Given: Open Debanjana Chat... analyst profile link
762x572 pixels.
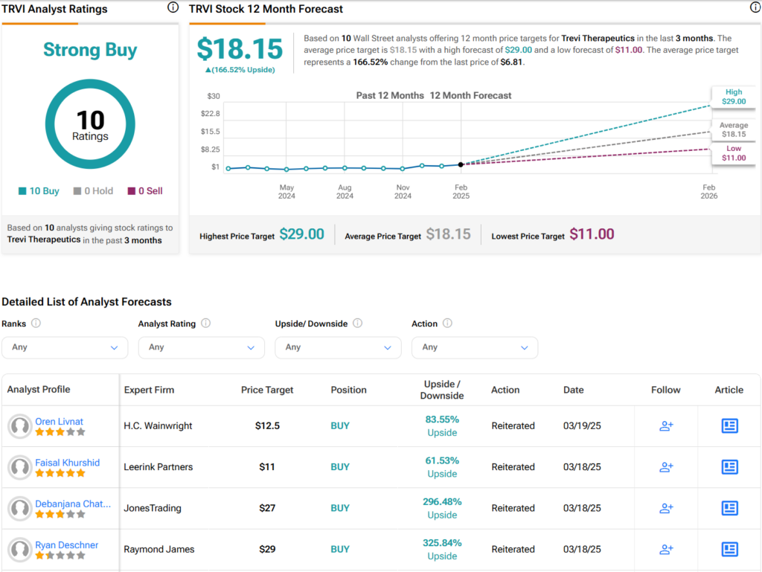Looking at the screenshot, I should coord(73,504).
